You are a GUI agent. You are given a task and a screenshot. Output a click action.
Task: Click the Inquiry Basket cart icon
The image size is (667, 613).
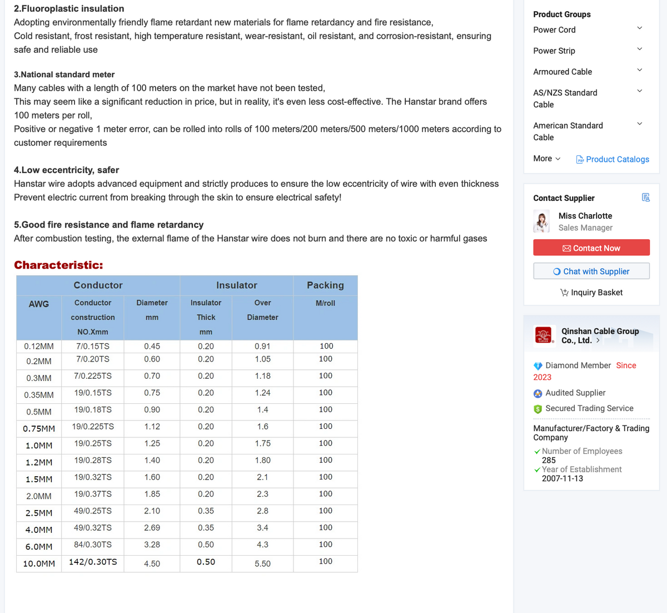tap(564, 293)
